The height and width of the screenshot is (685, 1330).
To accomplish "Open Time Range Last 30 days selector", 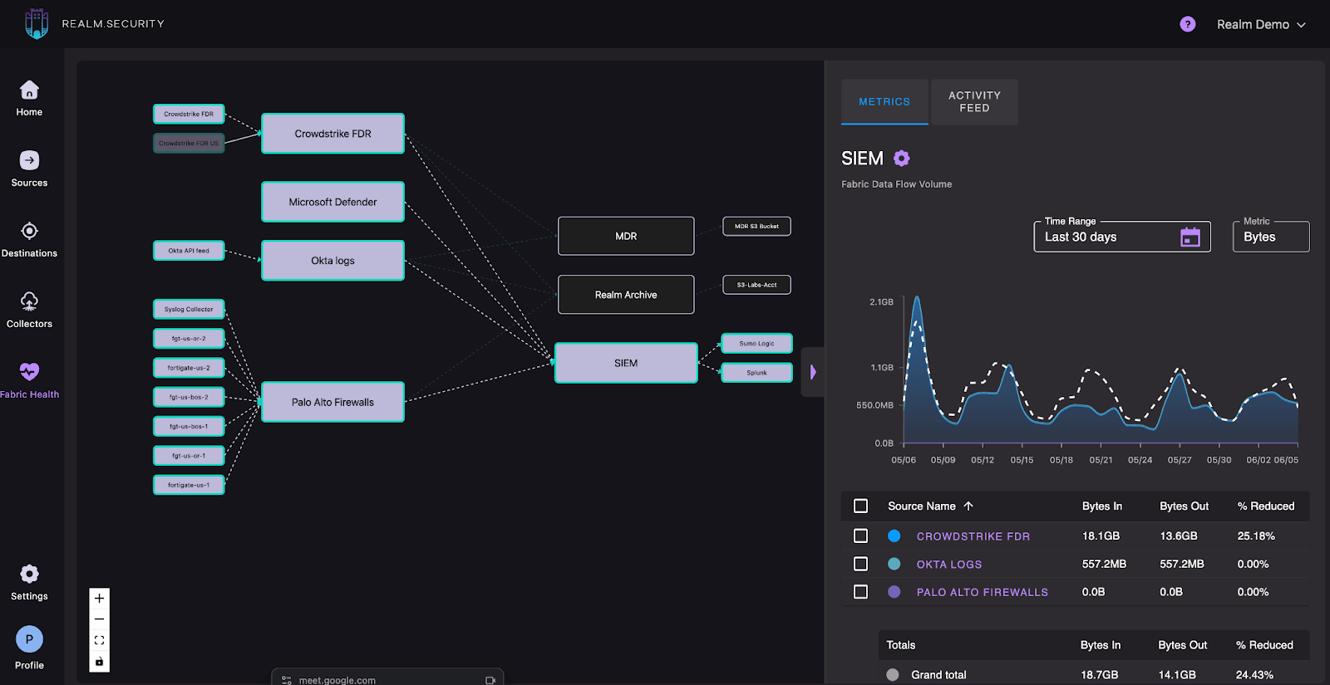I will 1122,237.
